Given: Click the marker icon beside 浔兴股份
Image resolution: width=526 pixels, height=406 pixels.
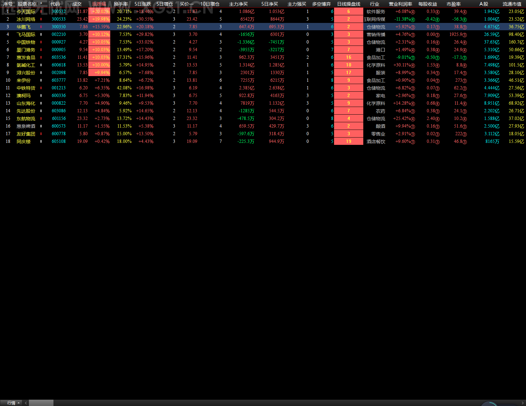Looking at the screenshot, I should tap(41, 73).
